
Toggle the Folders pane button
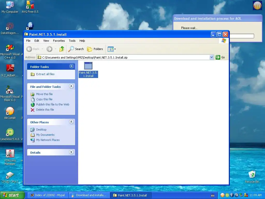coord(95,49)
